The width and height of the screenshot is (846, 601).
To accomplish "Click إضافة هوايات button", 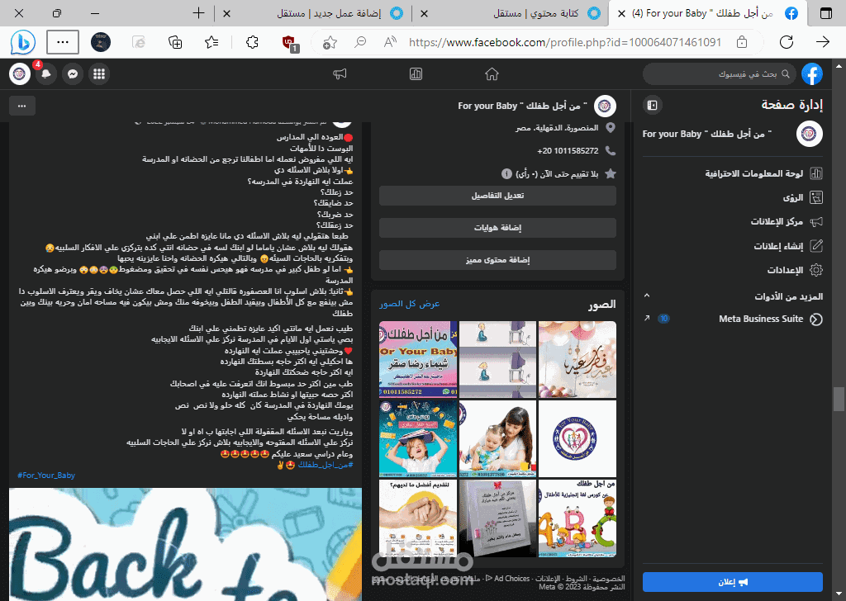I will tap(497, 228).
